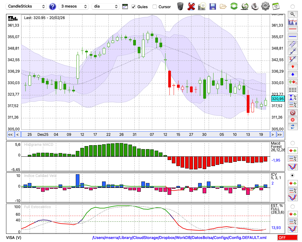
Task: Enable the Cursor checkbox
Action: click(155, 6)
